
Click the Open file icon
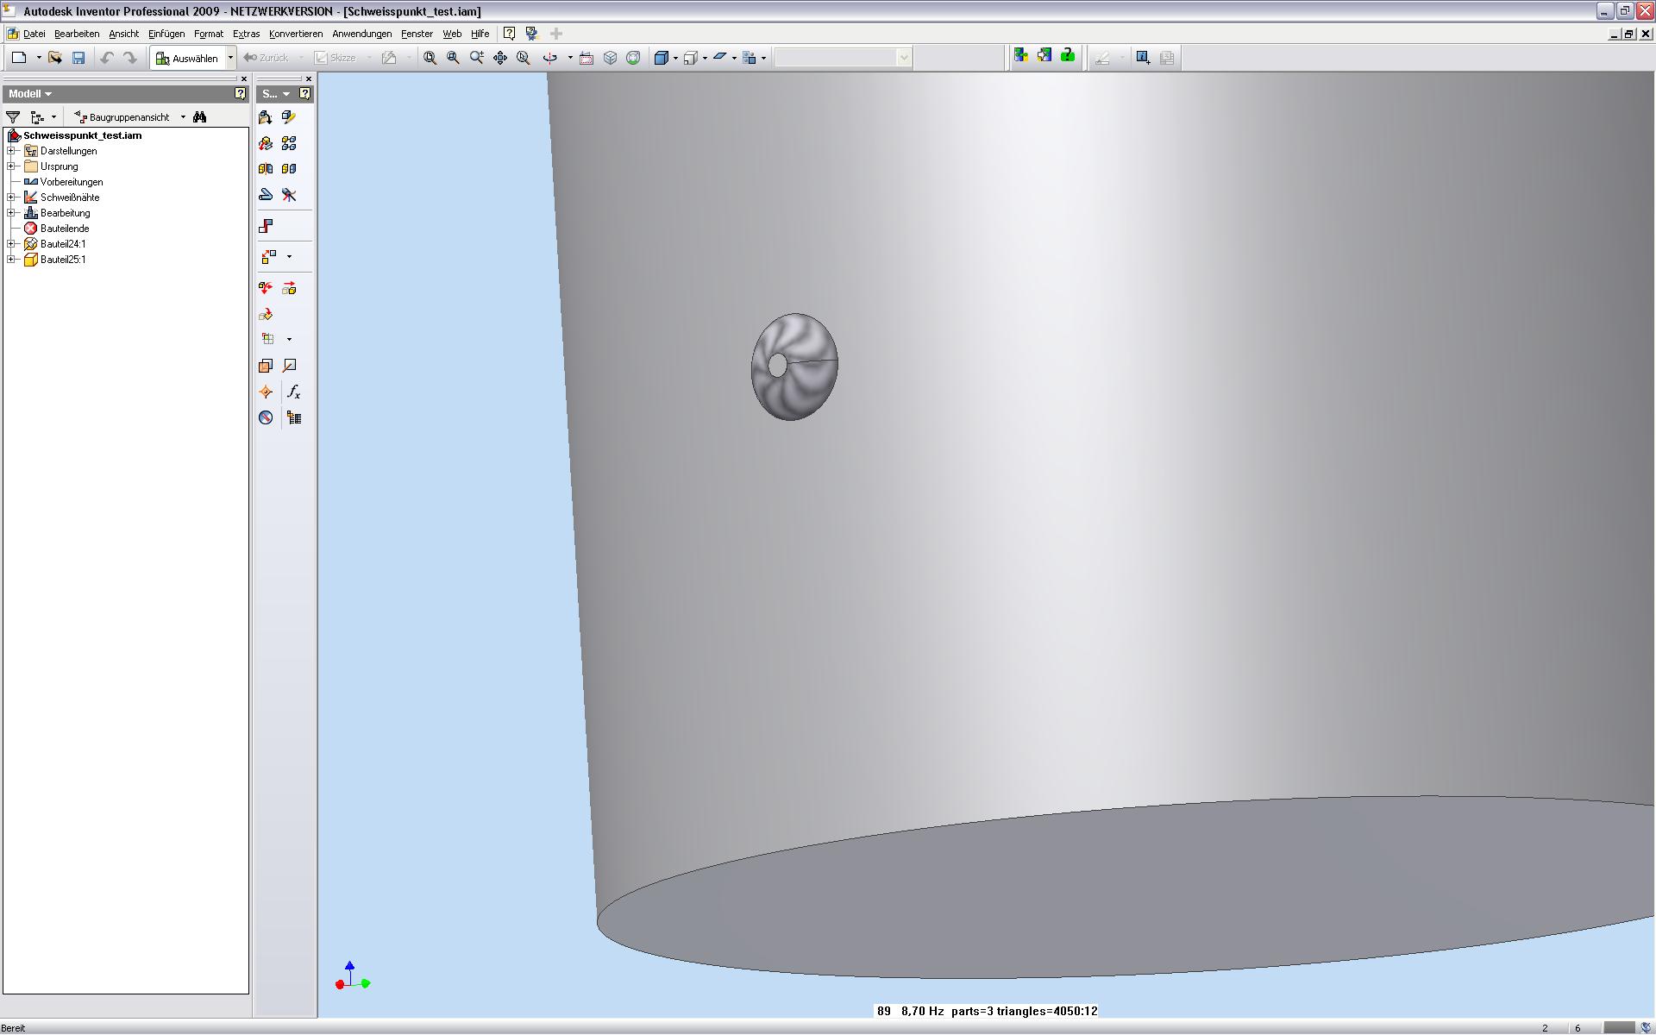click(x=55, y=58)
